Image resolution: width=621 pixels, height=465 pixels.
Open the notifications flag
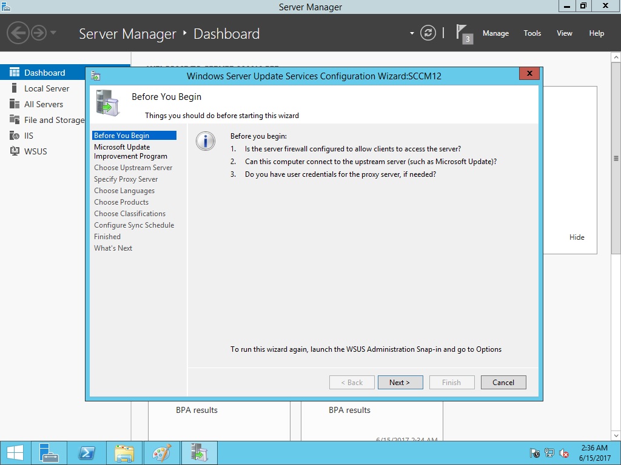[463, 33]
